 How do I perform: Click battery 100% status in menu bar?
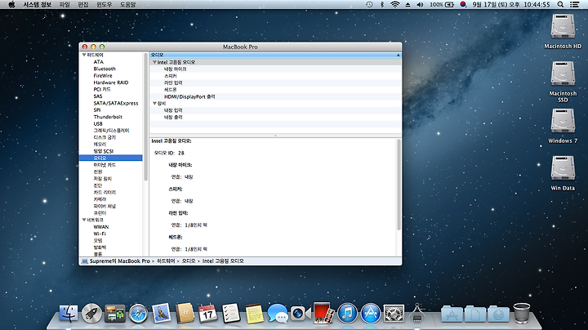click(442, 5)
